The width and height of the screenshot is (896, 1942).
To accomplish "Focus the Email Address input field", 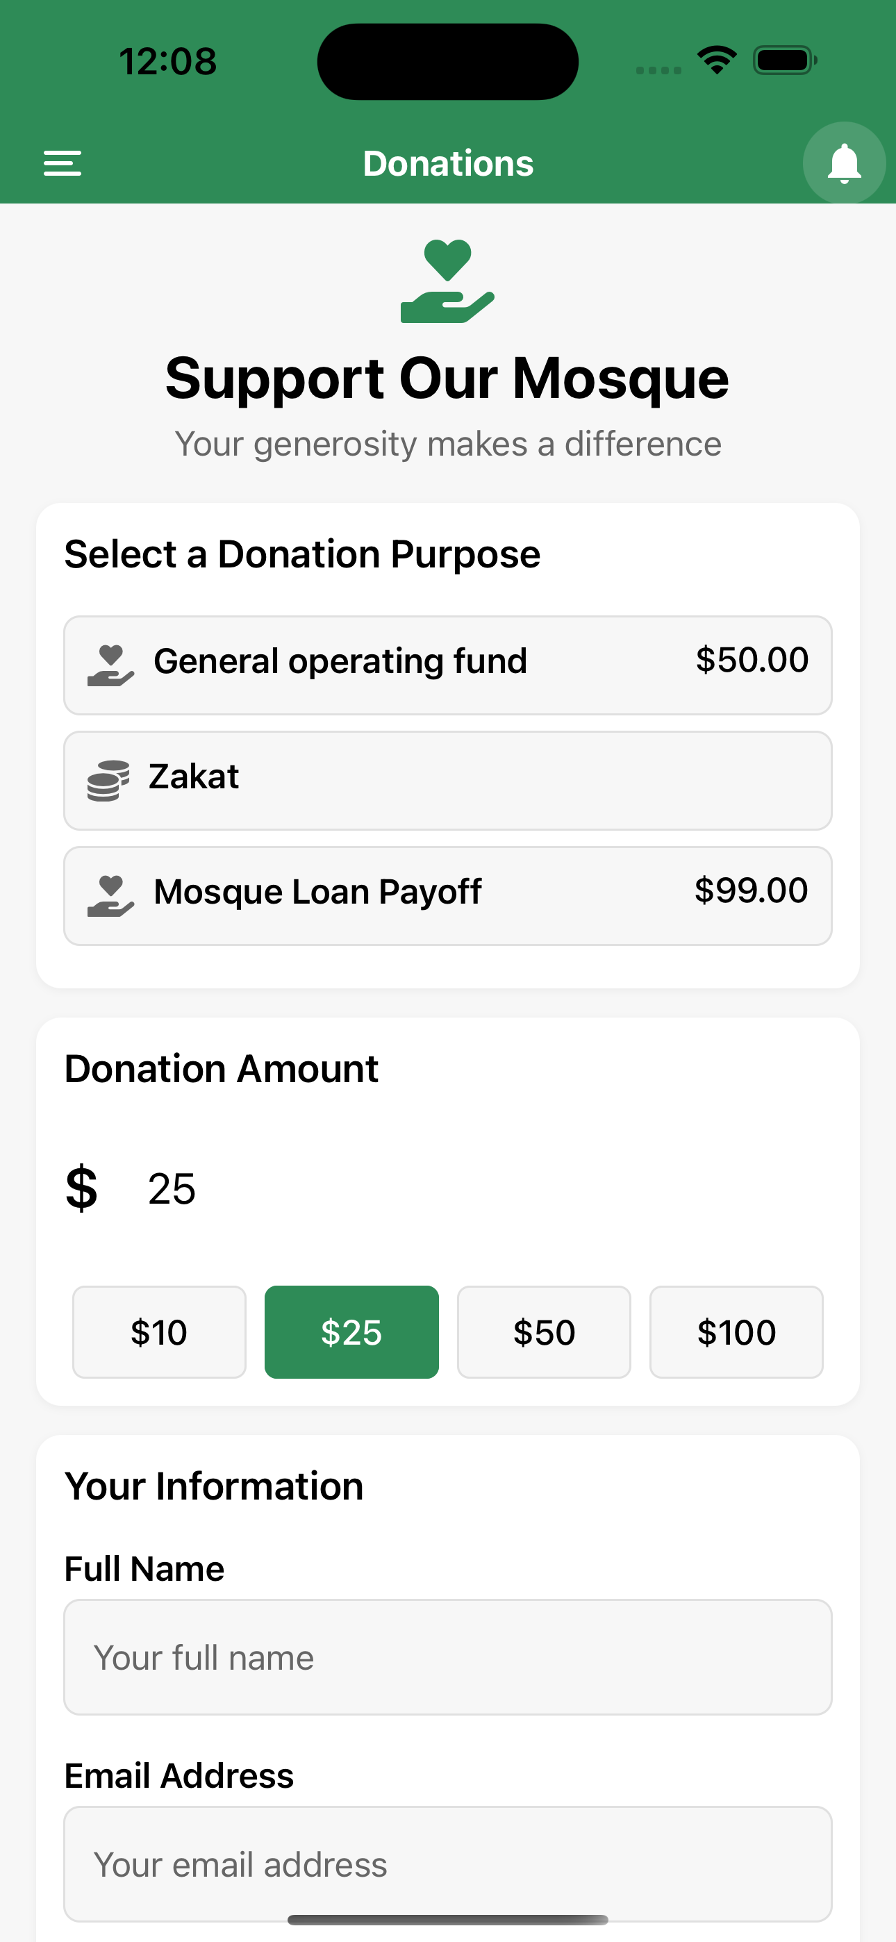I will pyautogui.click(x=448, y=1864).
